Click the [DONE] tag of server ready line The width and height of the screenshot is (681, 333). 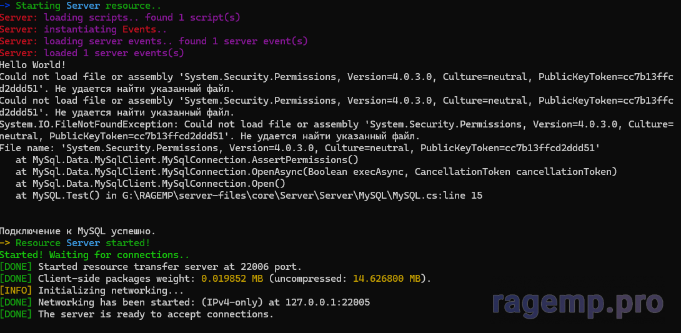tap(16, 314)
